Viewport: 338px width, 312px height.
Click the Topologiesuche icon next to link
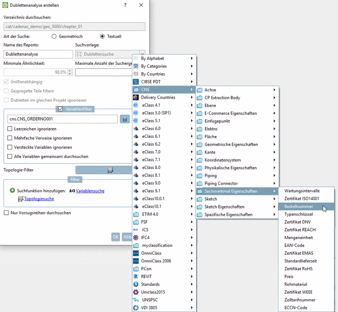(20, 199)
